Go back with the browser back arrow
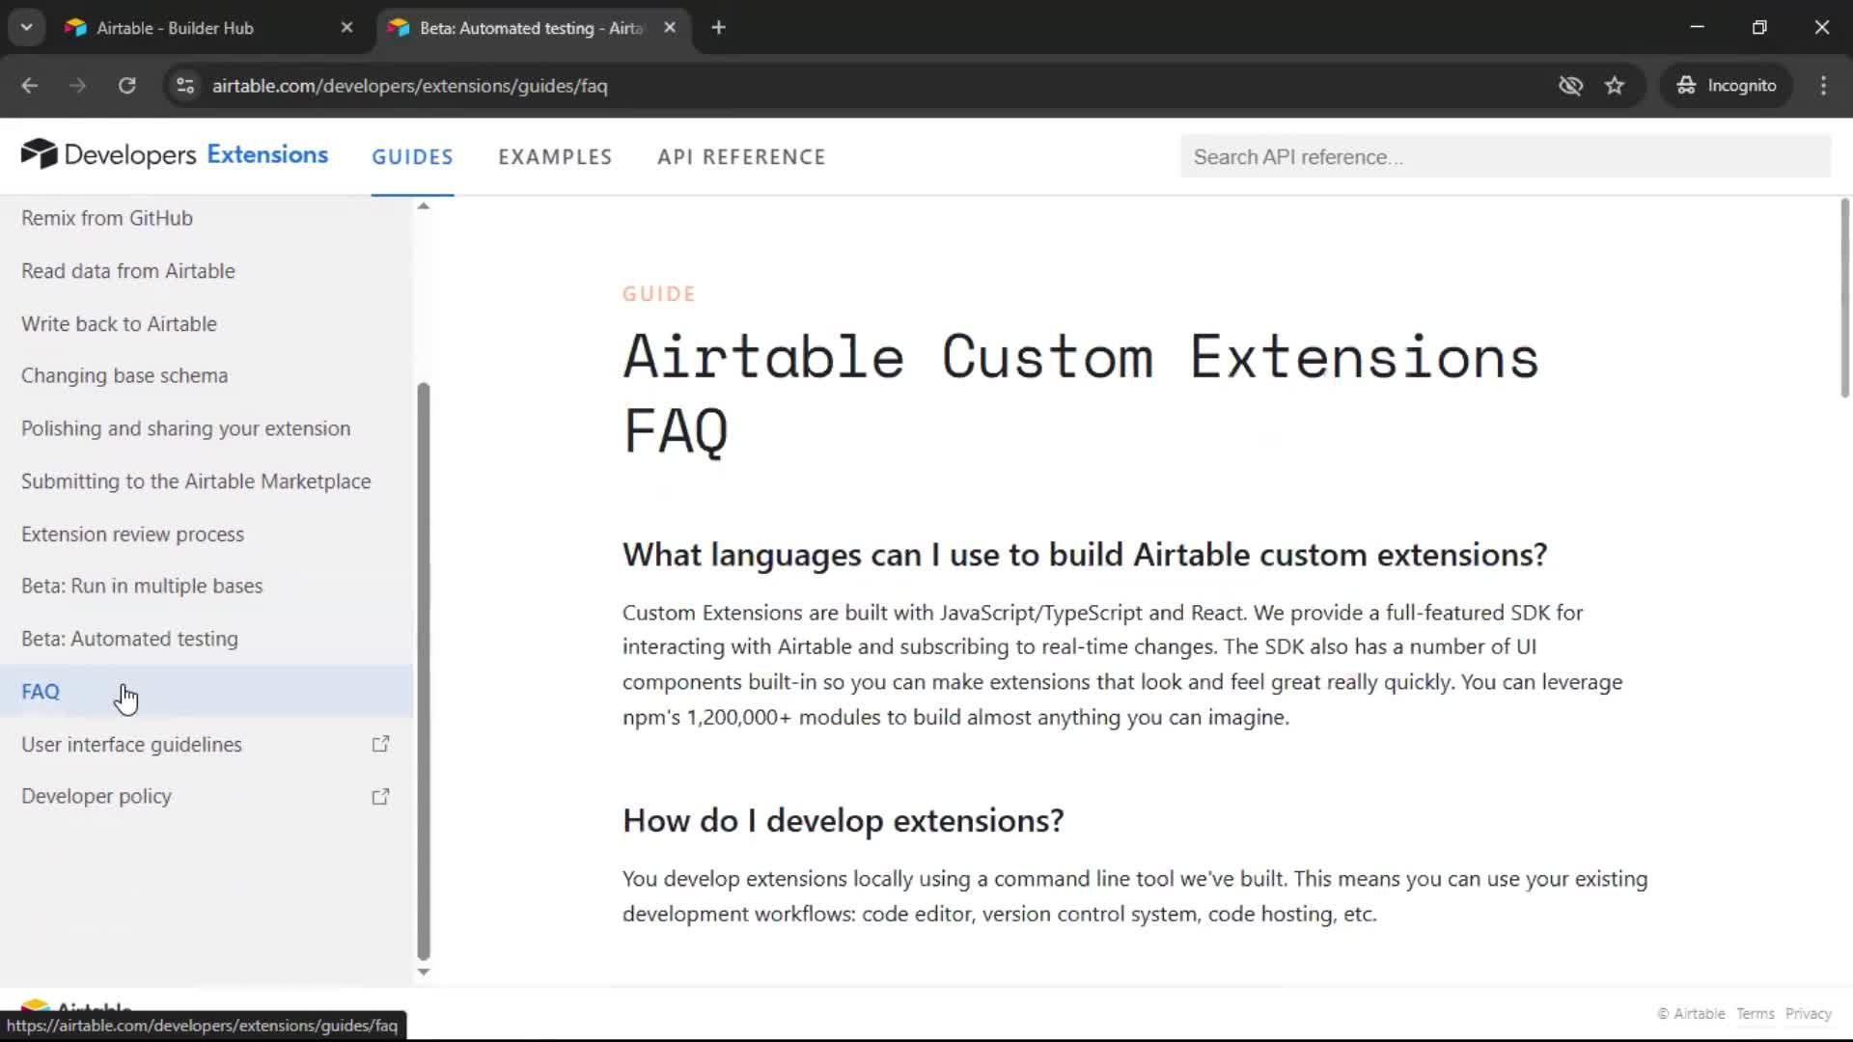The width and height of the screenshot is (1853, 1042). pyautogui.click(x=29, y=86)
